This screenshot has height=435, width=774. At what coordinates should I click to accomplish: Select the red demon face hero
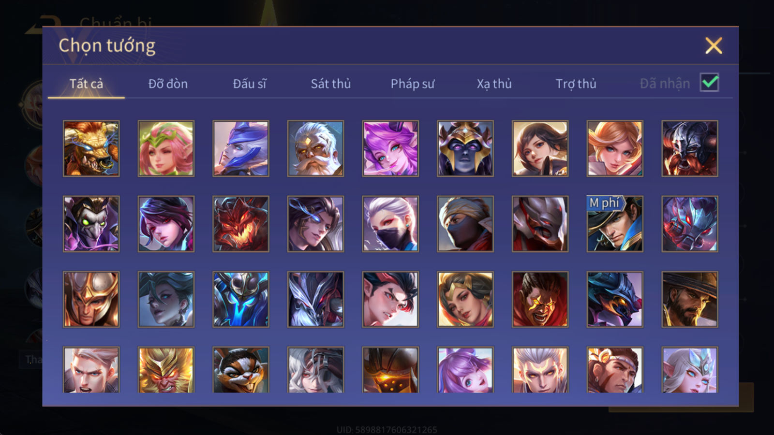pyautogui.click(x=240, y=224)
